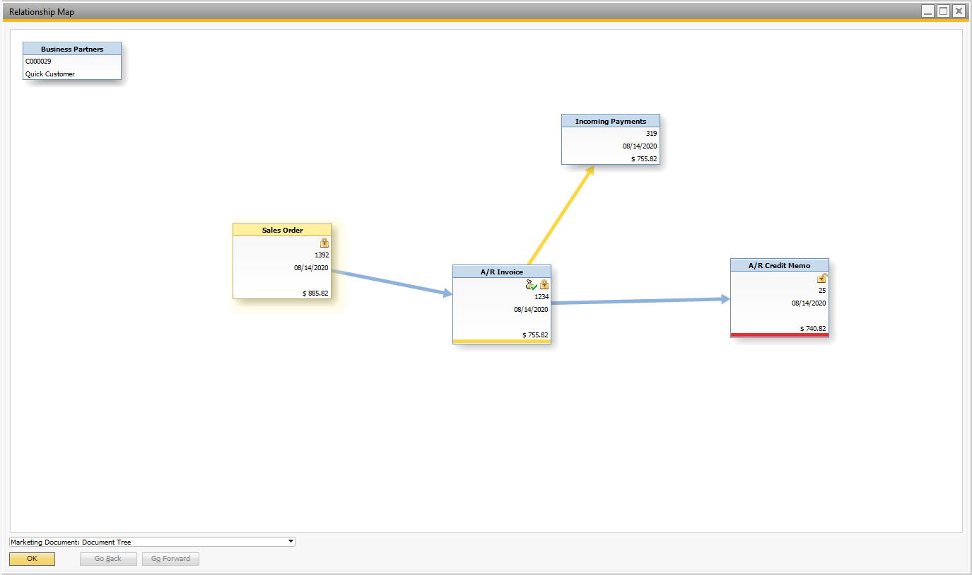Select the A/R Invoice node header
Image resolution: width=972 pixels, height=575 pixels.
pos(501,272)
